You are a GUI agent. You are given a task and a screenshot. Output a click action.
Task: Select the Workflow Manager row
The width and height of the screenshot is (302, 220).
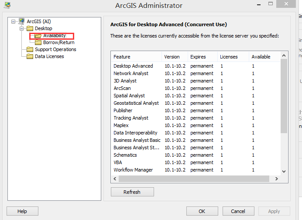(x=196, y=170)
